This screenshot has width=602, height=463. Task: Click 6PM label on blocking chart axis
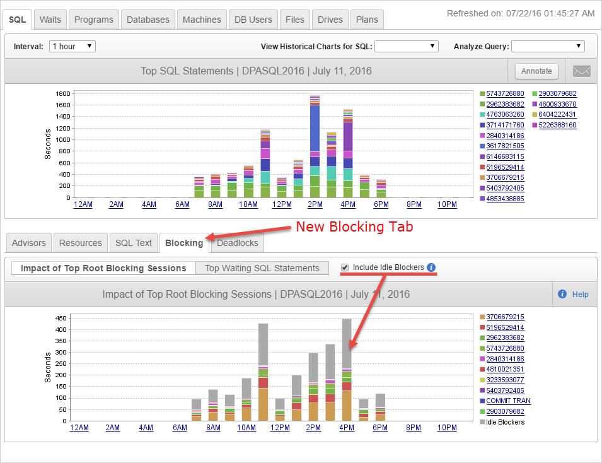pos(380,428)
